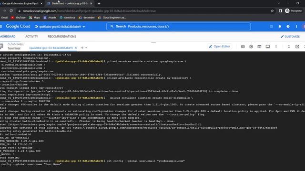Click the CUSTOMIZE button
The width and height of the screenshot is (305, 171).
pos(290,37)
